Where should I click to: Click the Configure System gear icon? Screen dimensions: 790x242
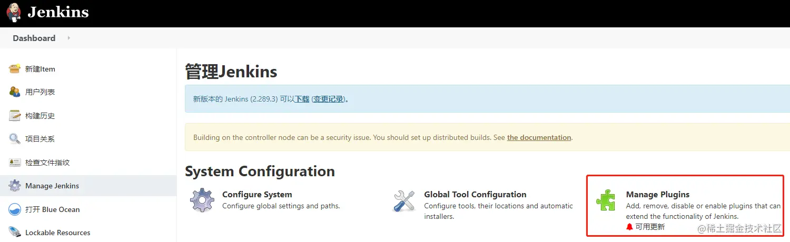click(202, 200)
